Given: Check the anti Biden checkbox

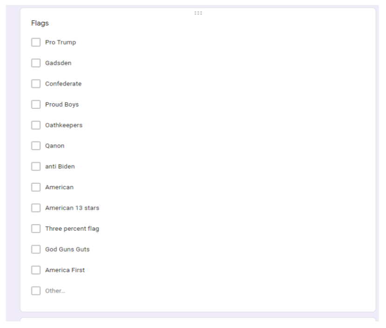Looking at the screenshot, I should tap(36, 167).
